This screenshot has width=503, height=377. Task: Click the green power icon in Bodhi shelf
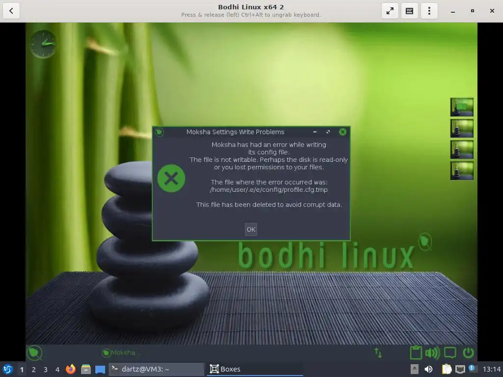468,353
